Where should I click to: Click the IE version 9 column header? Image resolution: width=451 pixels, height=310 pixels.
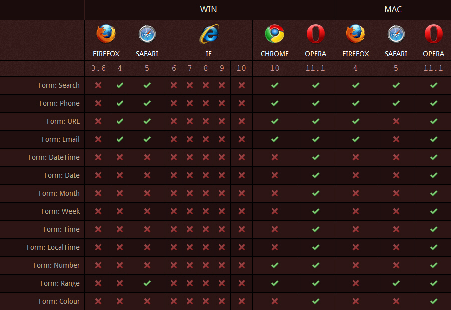(222, 68)
